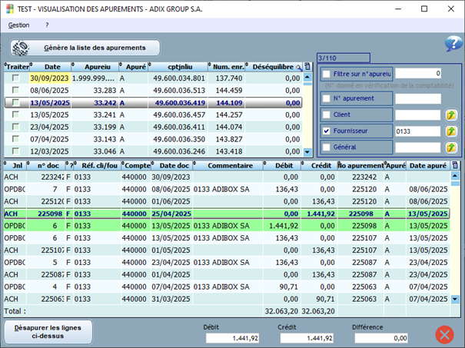Image resolution: width=465 pixels, height=348 pixels.
Task: Sort lower table by Jnl column header
Action: coord(15,165)
